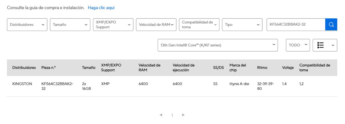This screenshot has width=345, height=124.
Task: Click 'Consulte la guía de compra e instalación' text
Action: [x=46, y=8]
